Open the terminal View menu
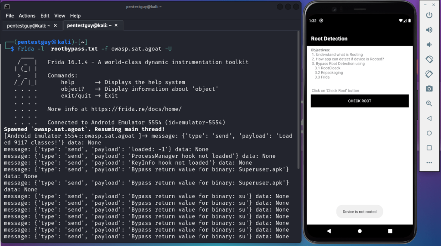This screenshot has height=246, width=441. 59,16
